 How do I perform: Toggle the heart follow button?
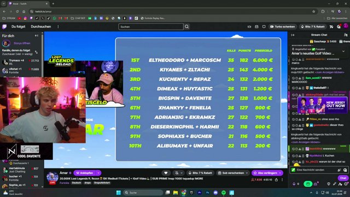click(166, 173)
